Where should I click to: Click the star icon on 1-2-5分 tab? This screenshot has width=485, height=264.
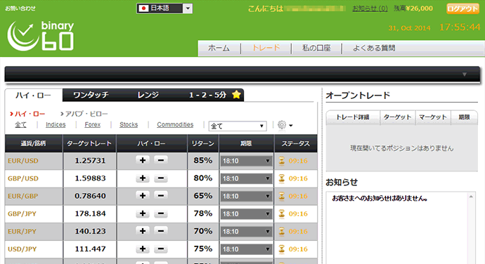236,95
